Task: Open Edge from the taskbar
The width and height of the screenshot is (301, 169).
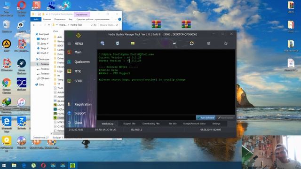Action: [x=24, y=165]
